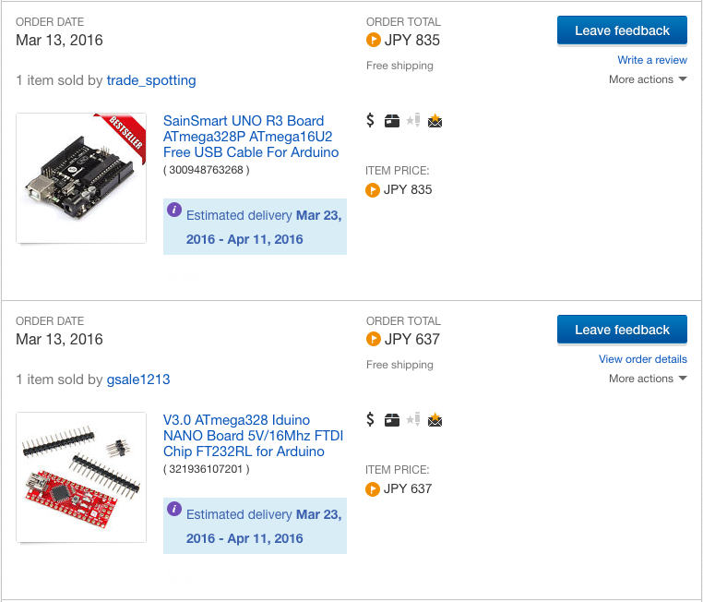
Task: Open the V3.0 ATmega328 Iduino NANO listing title
Action: [253, 436]
